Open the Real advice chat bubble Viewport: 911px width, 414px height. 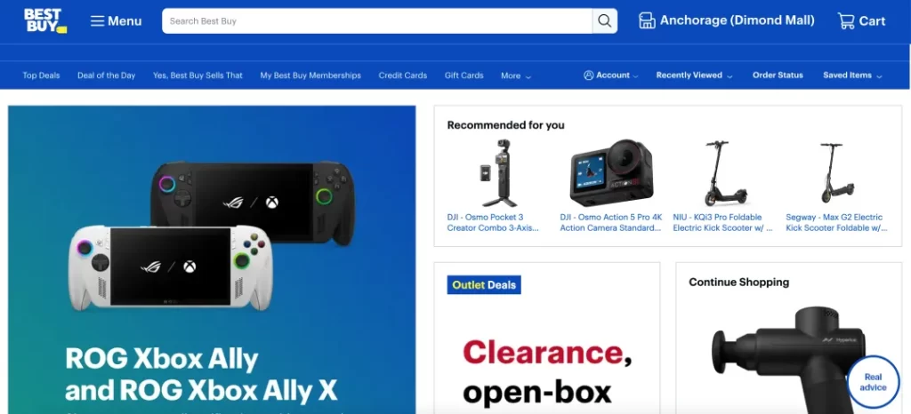point(873,383)
